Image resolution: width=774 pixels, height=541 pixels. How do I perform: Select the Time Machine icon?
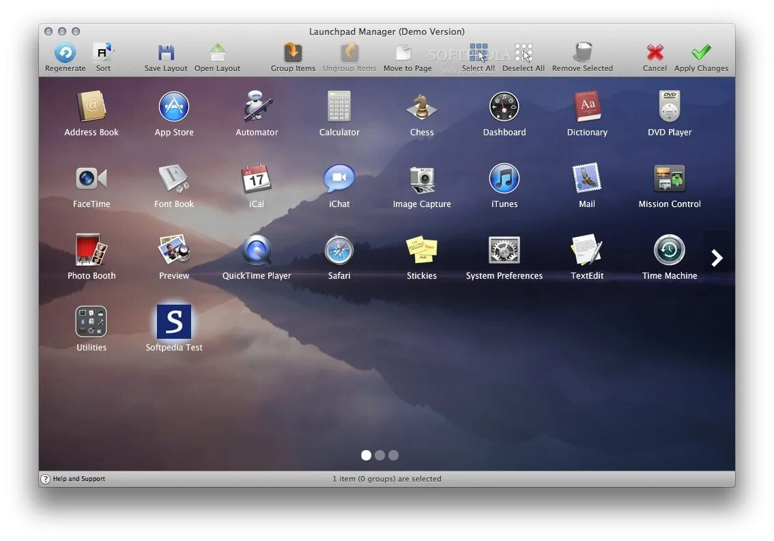(670, 249)
